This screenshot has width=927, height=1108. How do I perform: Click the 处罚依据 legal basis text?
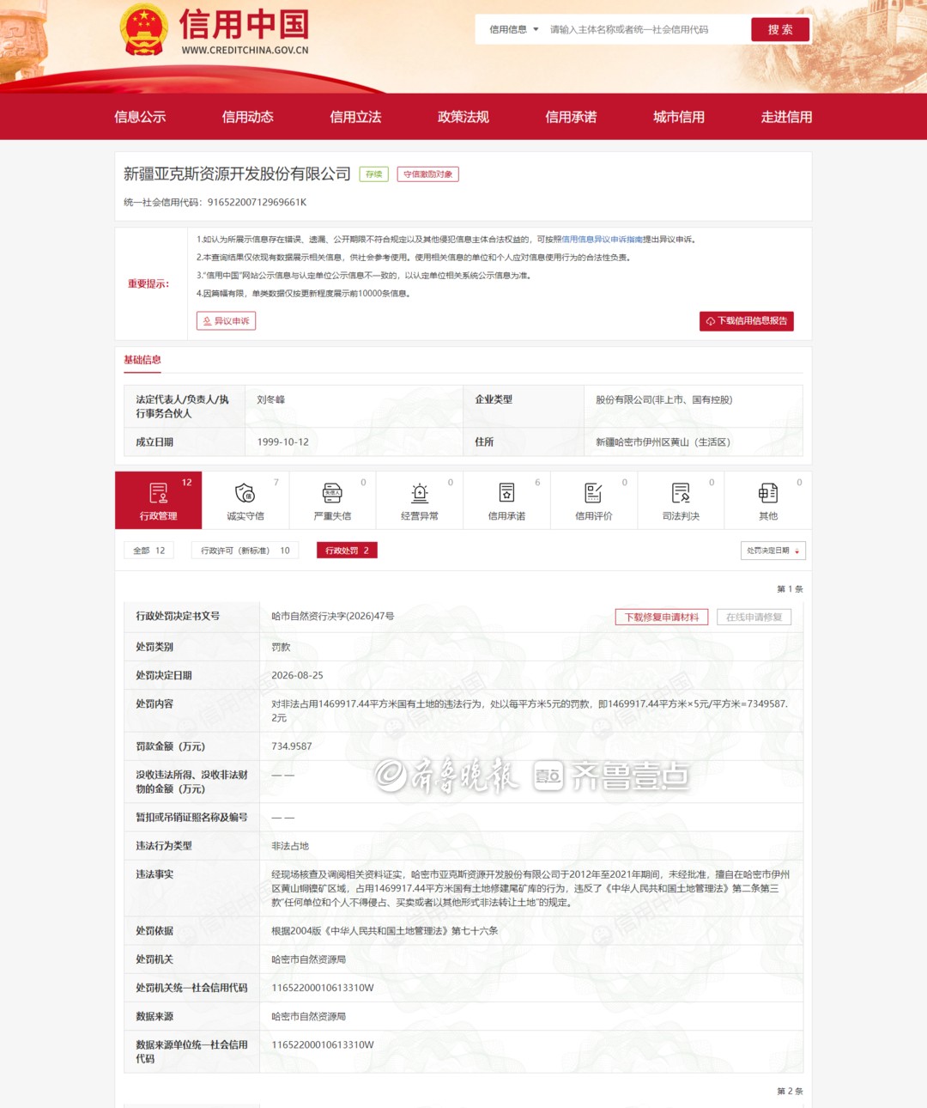click(x=385, y=931)
